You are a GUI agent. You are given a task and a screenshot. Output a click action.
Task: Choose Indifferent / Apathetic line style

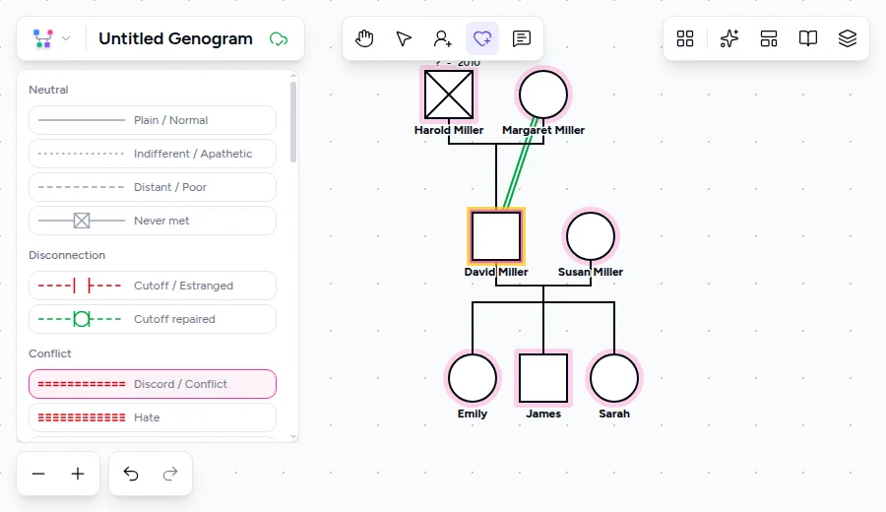coord(153,154)
